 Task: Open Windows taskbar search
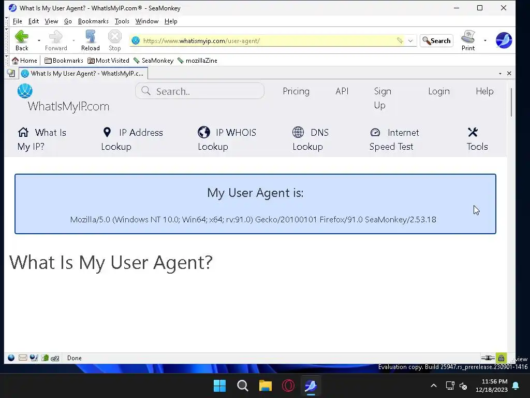coord(242,386)
